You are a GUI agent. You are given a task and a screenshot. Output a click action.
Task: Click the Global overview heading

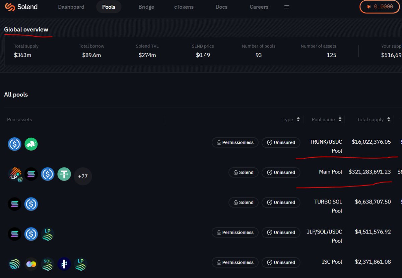click(26, 29)
